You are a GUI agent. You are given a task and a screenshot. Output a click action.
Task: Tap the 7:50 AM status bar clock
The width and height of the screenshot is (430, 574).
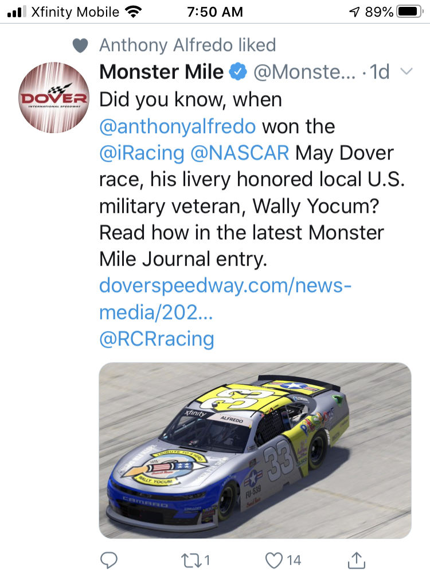[215, 11]
